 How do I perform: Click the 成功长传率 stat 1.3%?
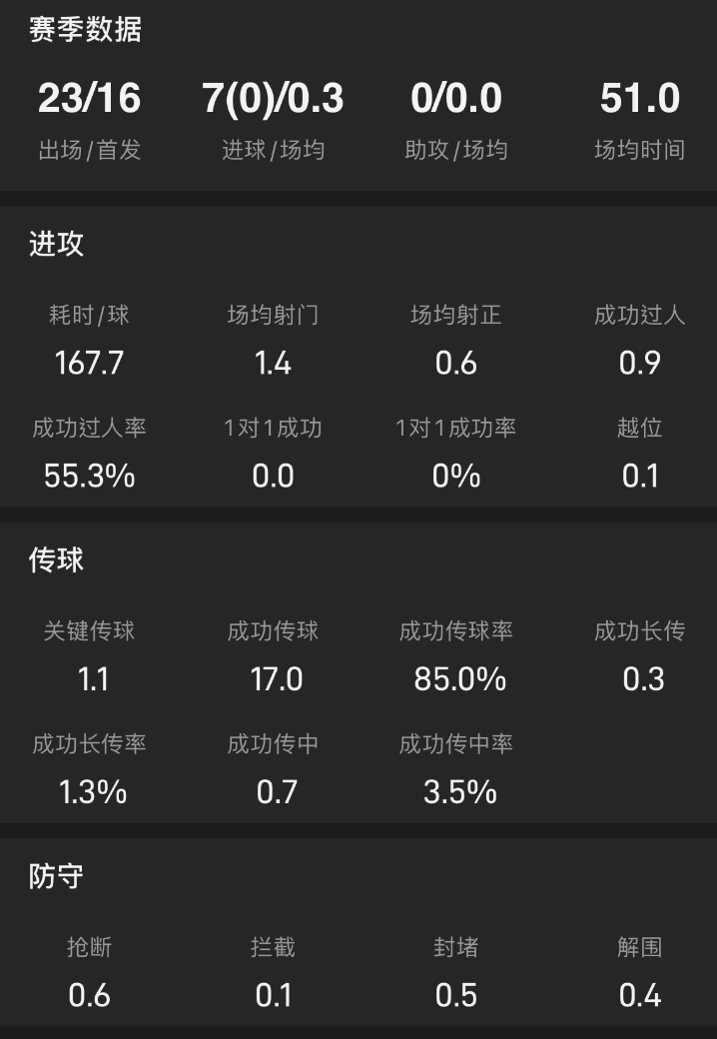coord(92,792)
